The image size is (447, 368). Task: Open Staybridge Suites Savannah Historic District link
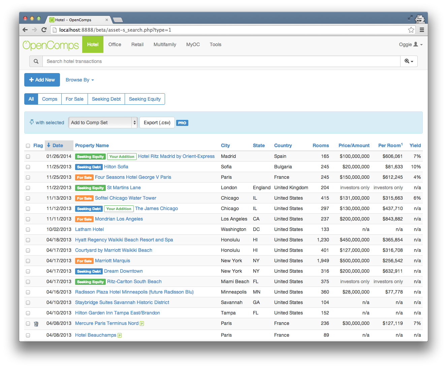122,303
